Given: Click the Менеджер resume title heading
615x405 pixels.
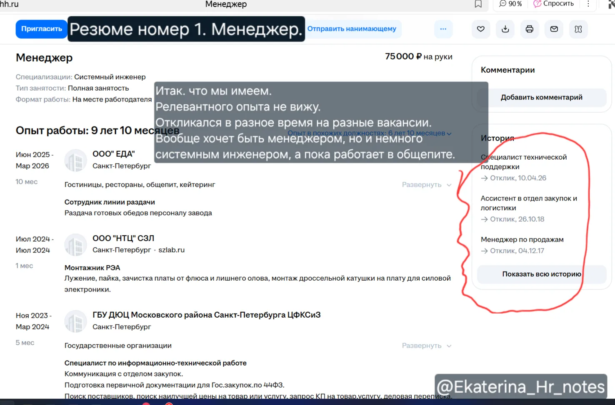Looking at the screenshot, I should [x=44, y=58].
